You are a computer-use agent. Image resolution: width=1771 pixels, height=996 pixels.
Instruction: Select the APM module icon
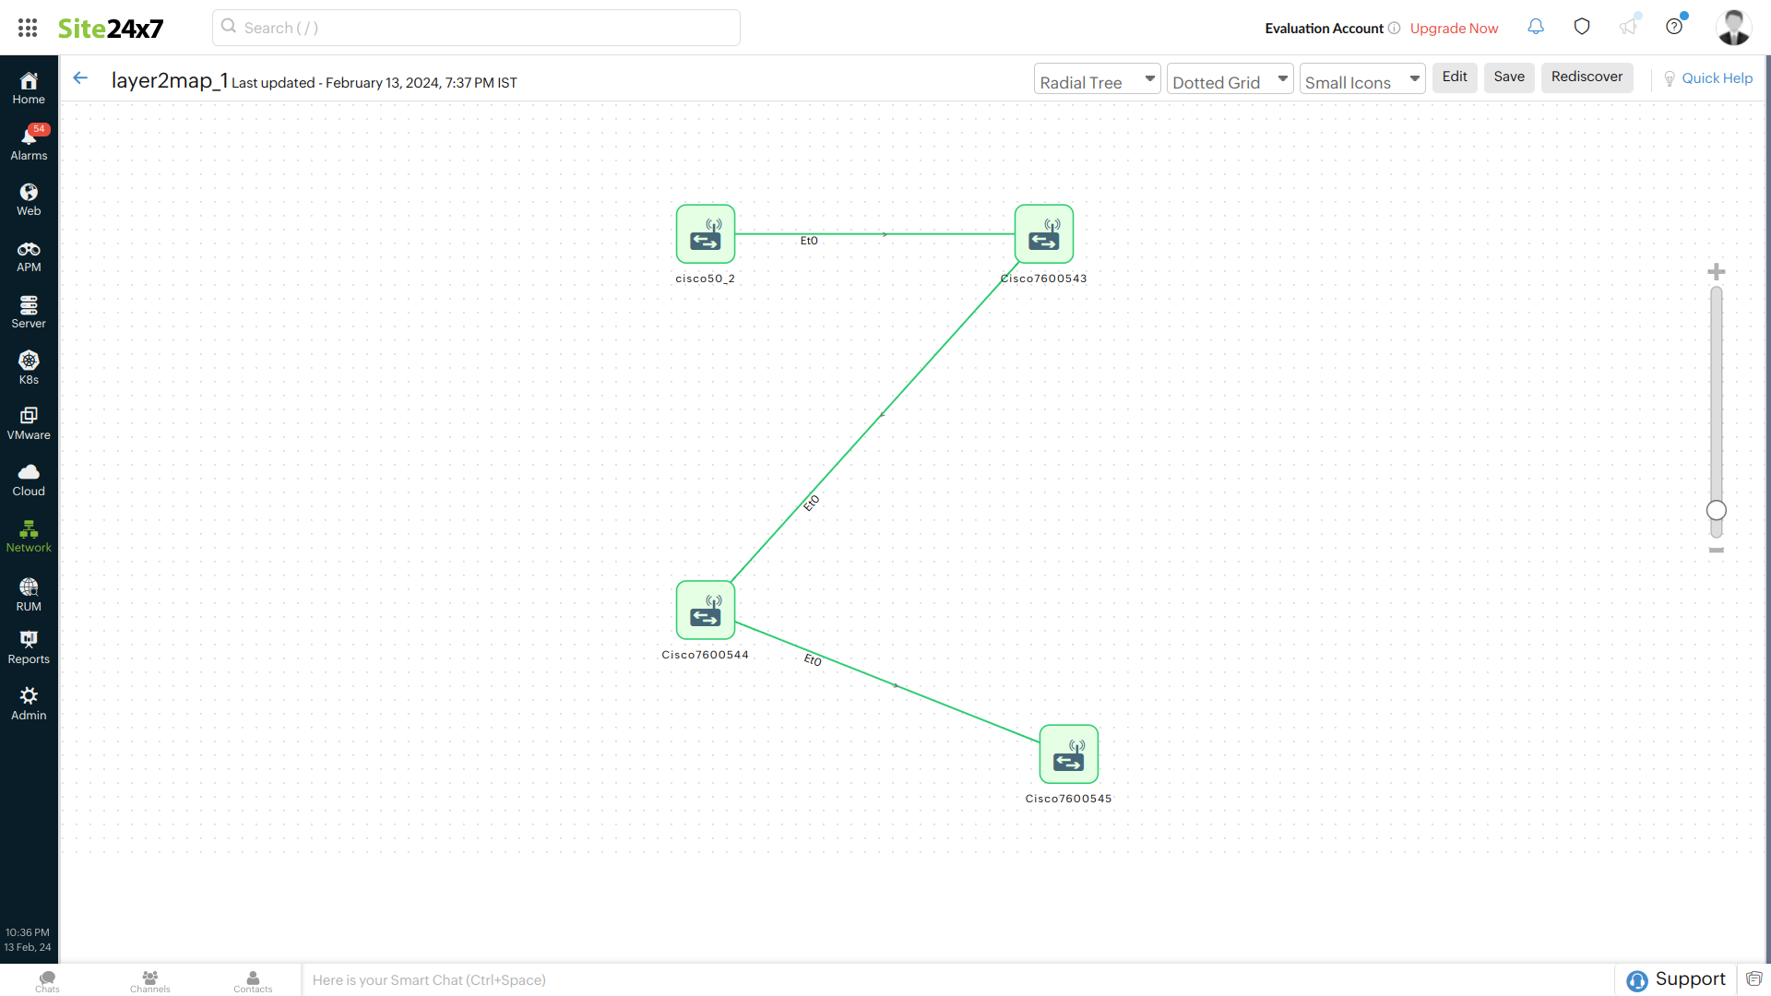click(x=29, y=255)
